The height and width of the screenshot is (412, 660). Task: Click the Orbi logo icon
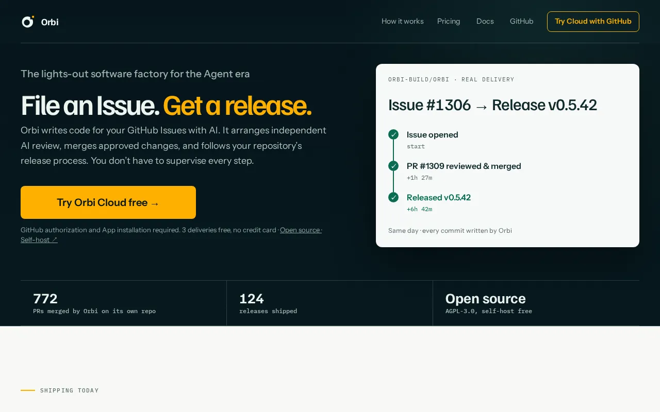(28, 22)
